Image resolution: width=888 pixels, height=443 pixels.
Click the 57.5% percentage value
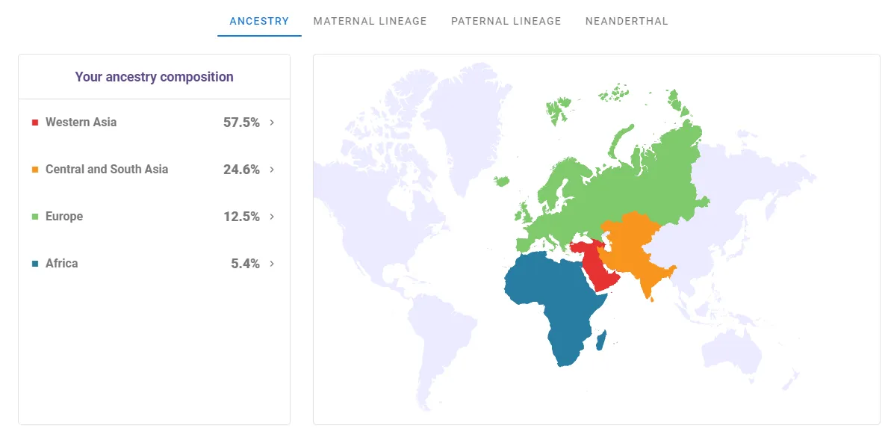240,122
